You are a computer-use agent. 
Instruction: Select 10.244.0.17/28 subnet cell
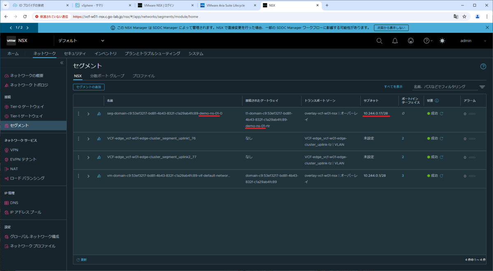coord(376,113)
